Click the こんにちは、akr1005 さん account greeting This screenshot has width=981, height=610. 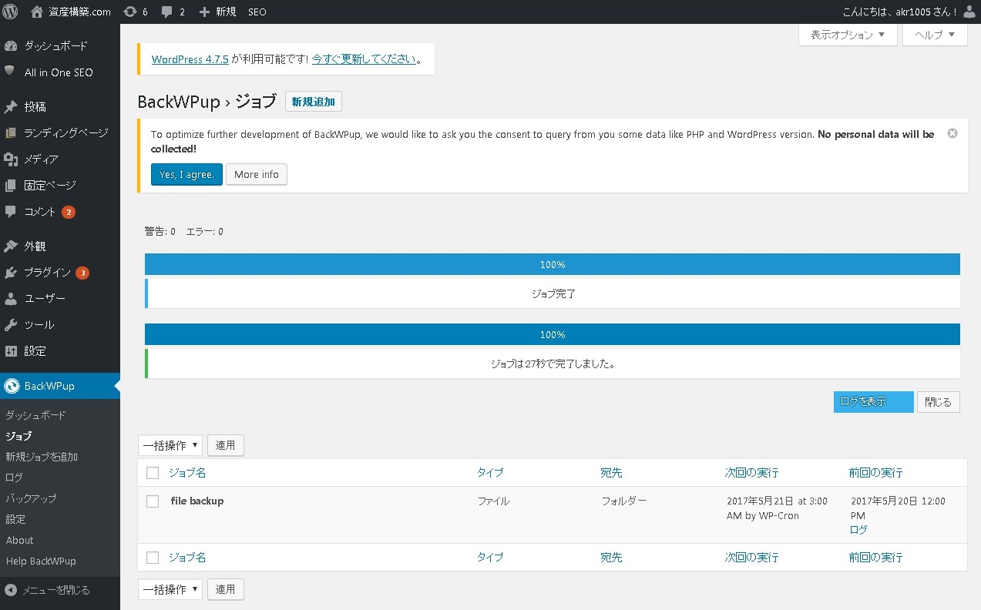[900, 12]
